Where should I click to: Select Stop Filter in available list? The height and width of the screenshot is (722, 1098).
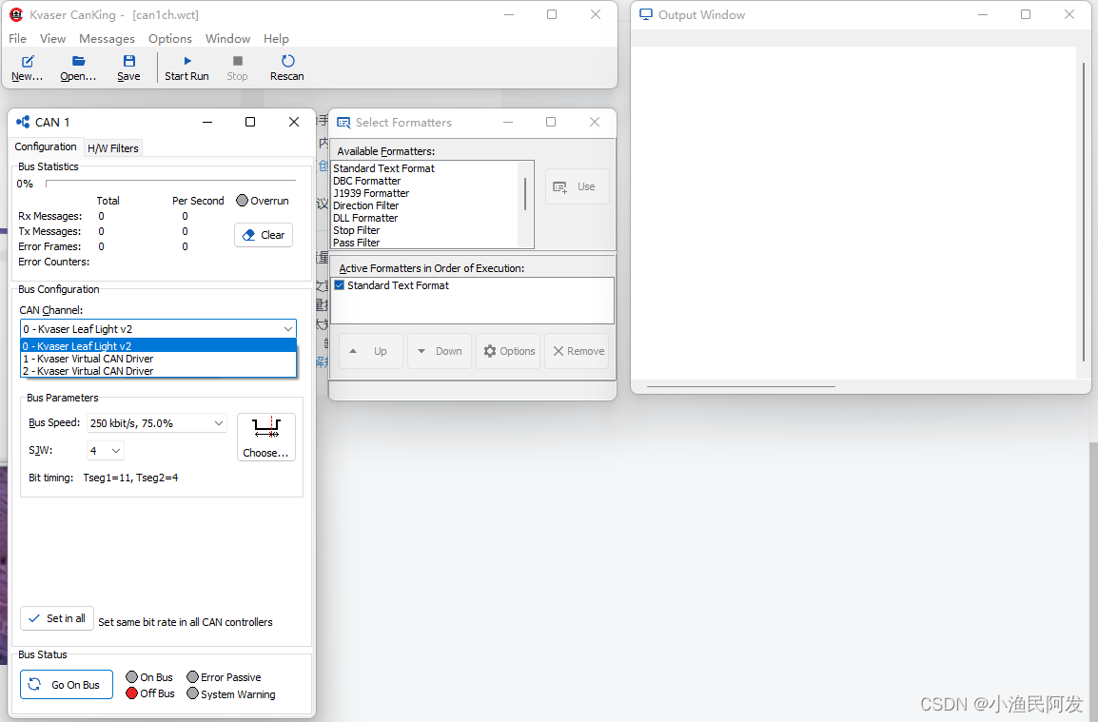357,230
